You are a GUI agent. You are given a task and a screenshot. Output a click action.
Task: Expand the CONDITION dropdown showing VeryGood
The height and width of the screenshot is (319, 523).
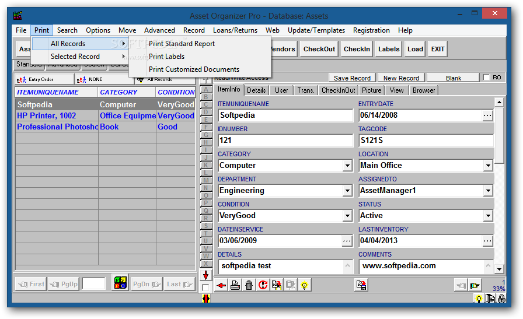click(x=347, y=216)
